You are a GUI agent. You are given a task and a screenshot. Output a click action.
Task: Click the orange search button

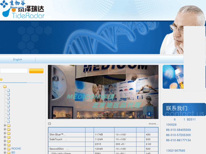36,71
